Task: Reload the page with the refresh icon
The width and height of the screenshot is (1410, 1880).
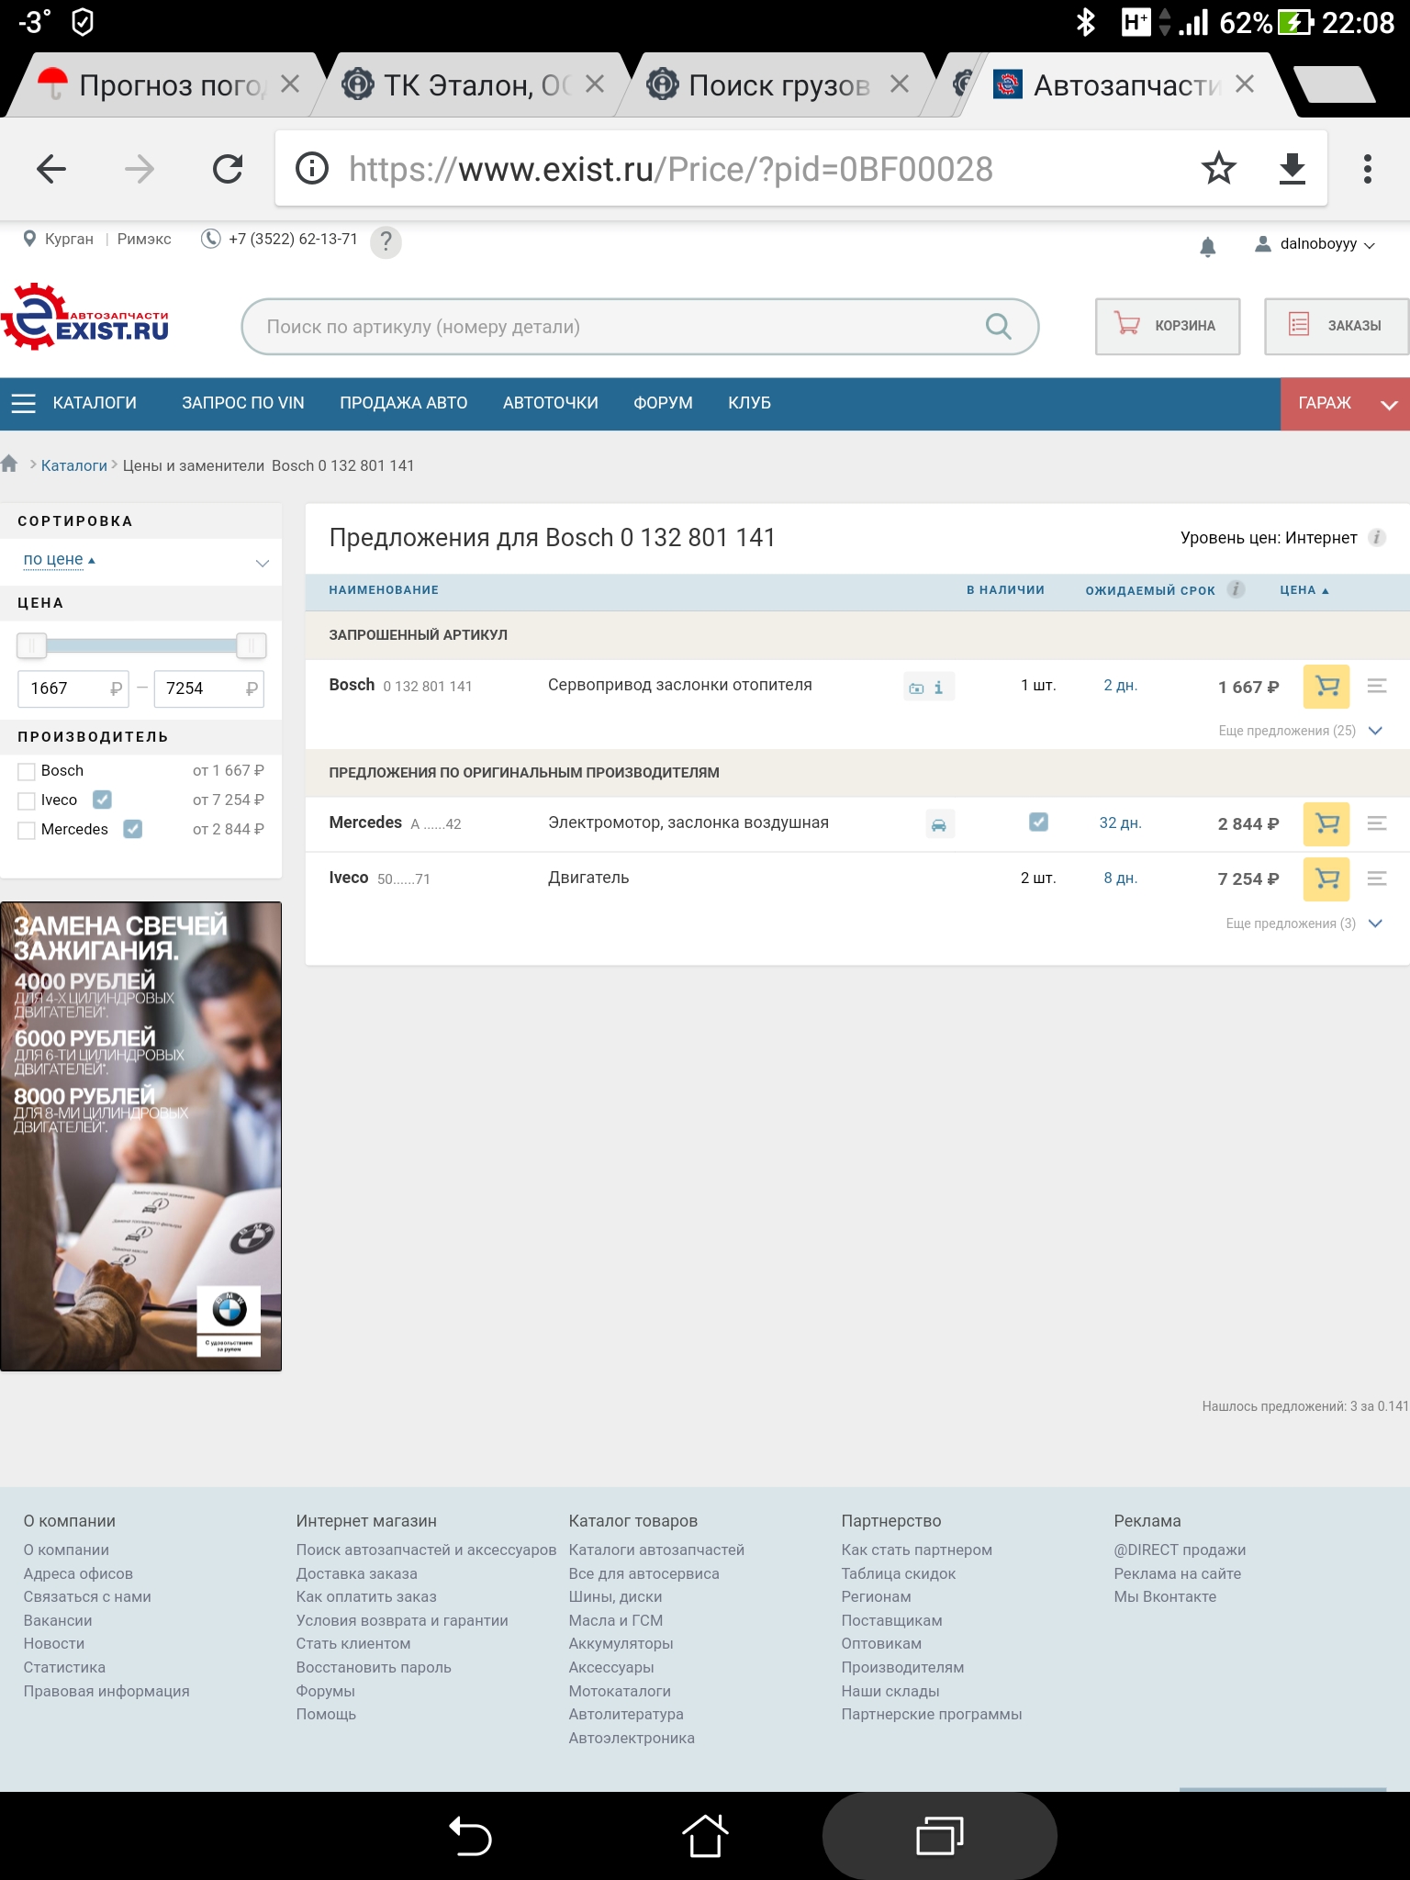Action: point(228,169)
